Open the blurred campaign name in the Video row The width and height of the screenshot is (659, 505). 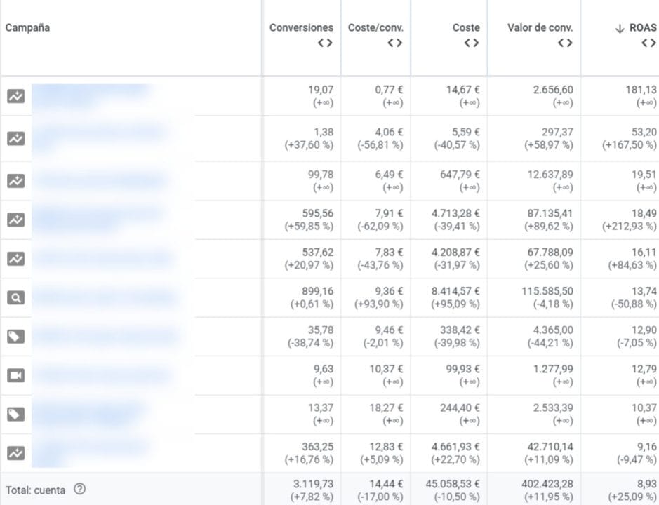(102, 375)
